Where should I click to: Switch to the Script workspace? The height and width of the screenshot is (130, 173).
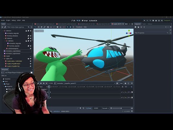(85, 21)
